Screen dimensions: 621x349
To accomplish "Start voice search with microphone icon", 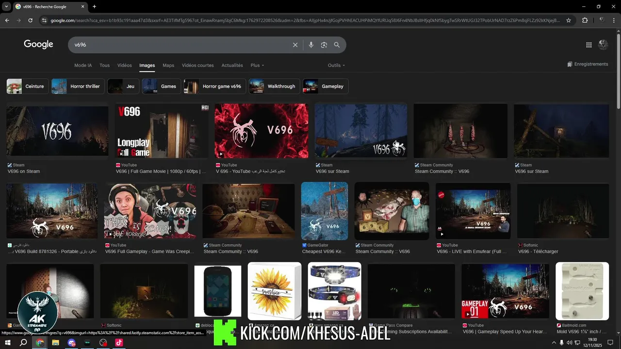I will [x=311, y=45].
